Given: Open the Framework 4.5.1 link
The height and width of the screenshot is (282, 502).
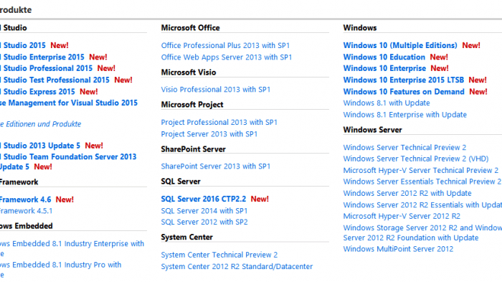Looking at the screenshot, I should [27, 211].
